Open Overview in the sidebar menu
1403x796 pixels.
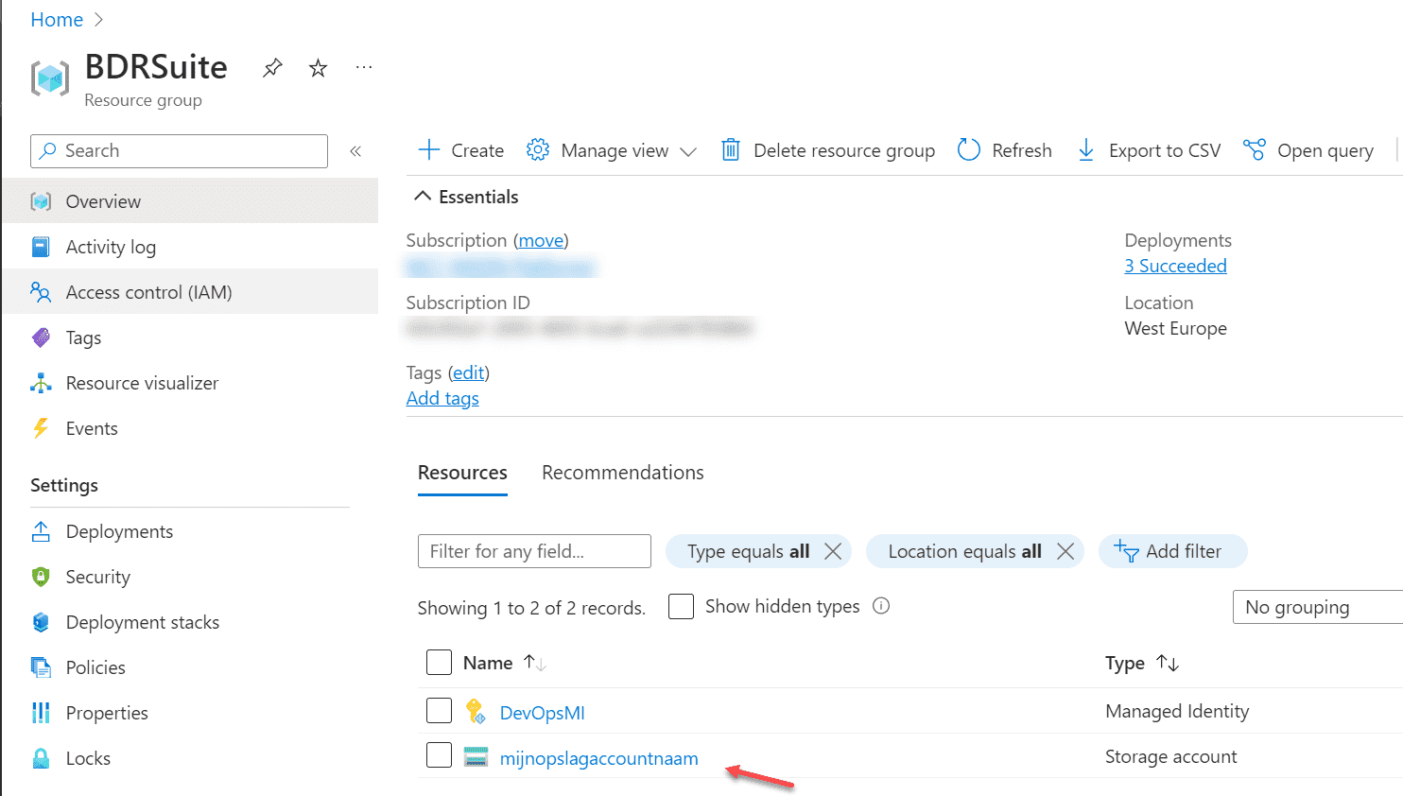pyautogui.click(x=190, y=201)
